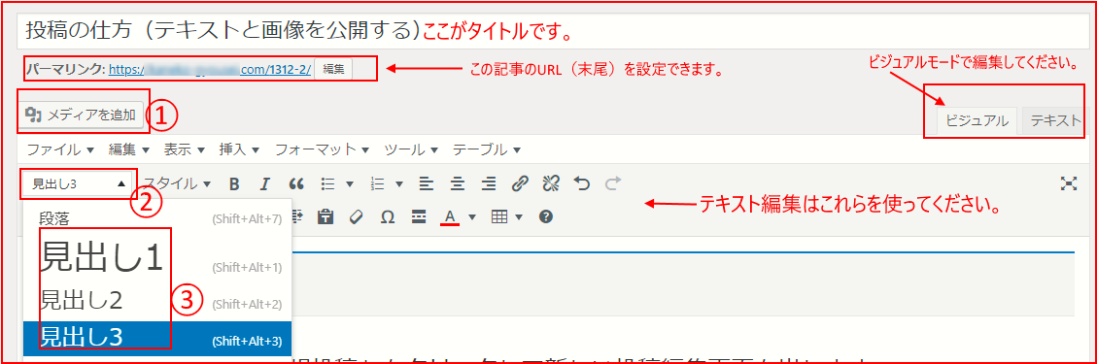Open the numbered list style arrow
Image resolution: width=1097 pixels, height=364 pixels.
[x=399, y=184]
